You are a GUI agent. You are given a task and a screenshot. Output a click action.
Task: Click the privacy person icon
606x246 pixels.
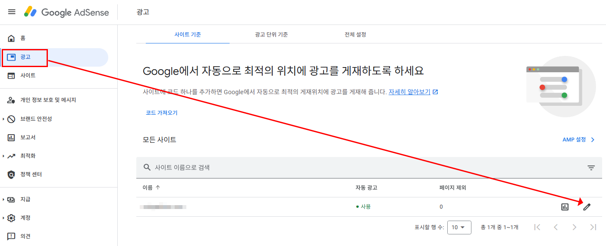point(12,100)
